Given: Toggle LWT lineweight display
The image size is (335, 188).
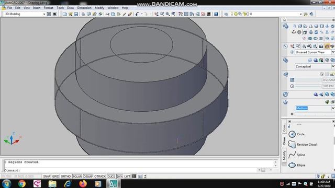Looking at the screenshot, I should pos(127,177).
